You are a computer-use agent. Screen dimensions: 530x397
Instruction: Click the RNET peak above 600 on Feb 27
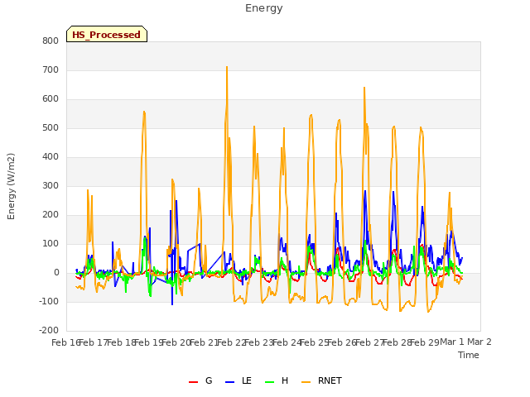coord(364,88)
